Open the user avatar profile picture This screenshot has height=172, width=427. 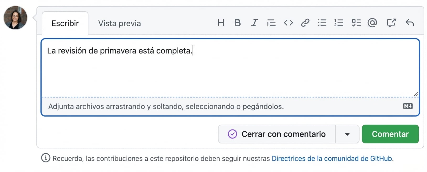point(15,18)
